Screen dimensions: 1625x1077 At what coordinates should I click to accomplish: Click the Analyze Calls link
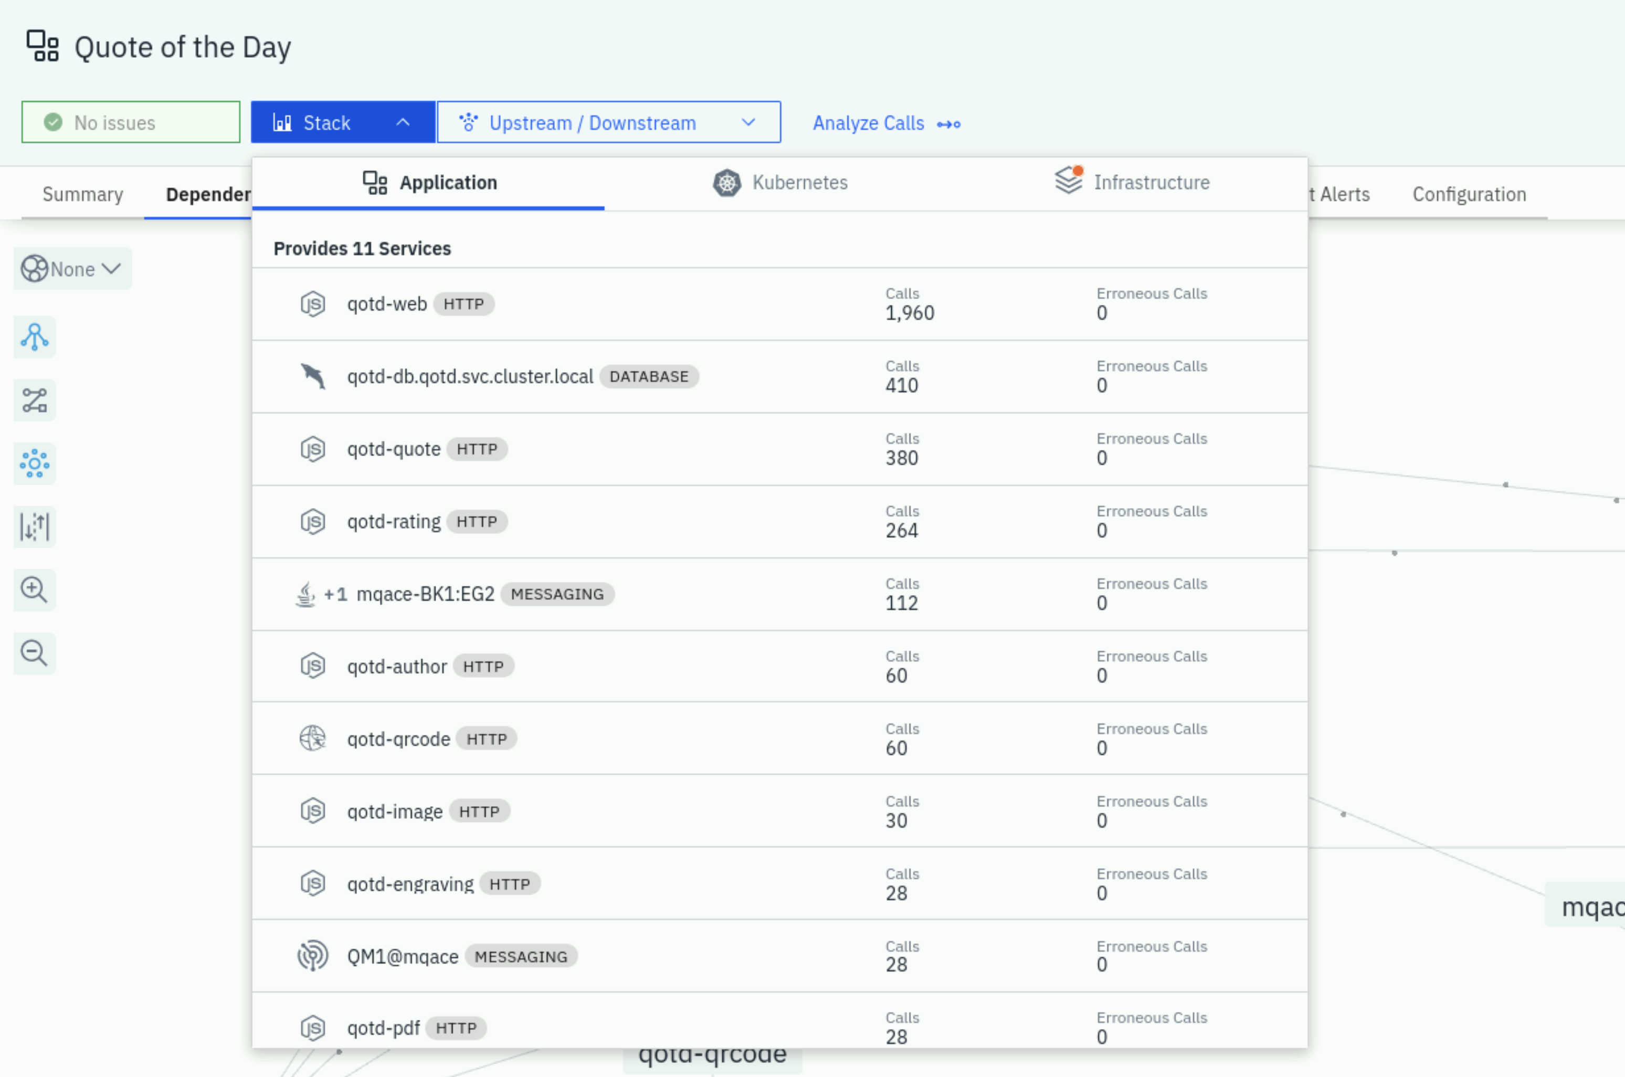(x=886, y=123)
